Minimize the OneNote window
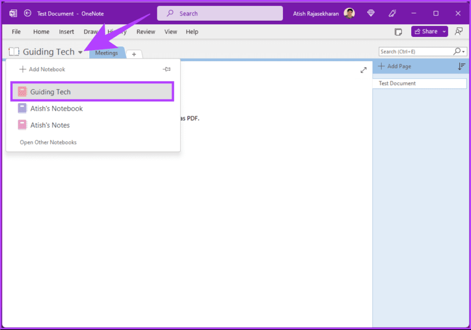471x330 pixels. tap(414, 13)
